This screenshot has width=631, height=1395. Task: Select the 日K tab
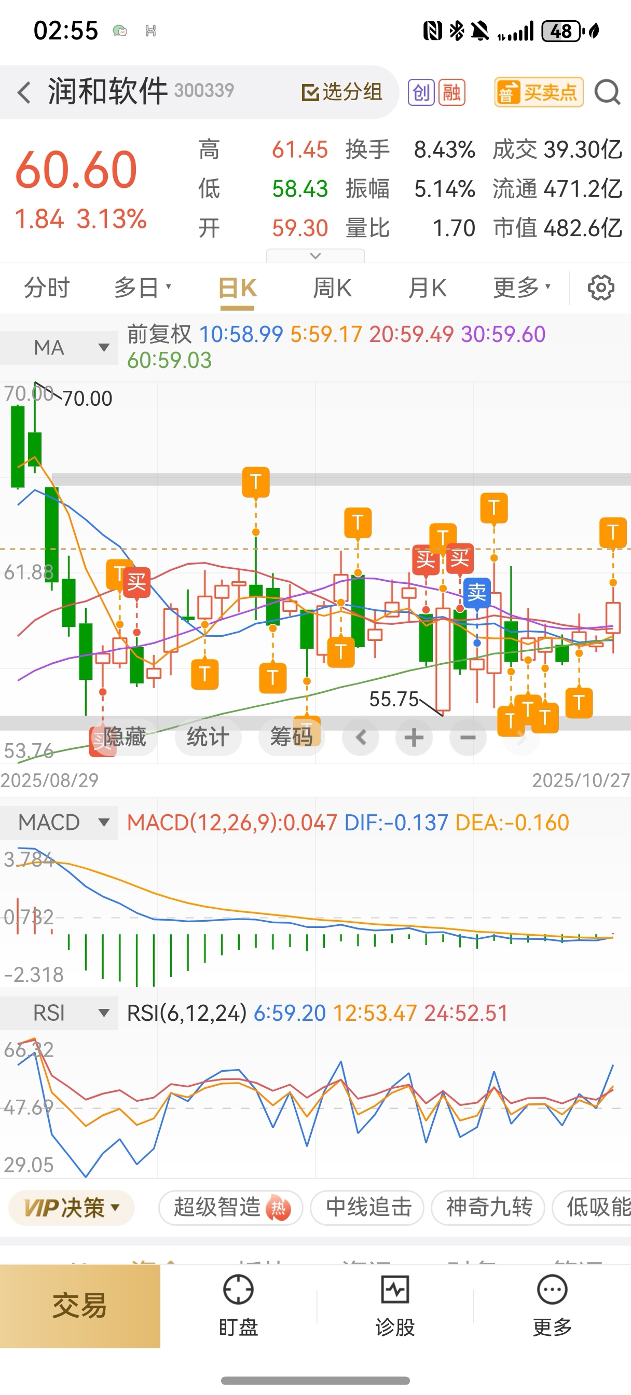(x=237, y=288)
